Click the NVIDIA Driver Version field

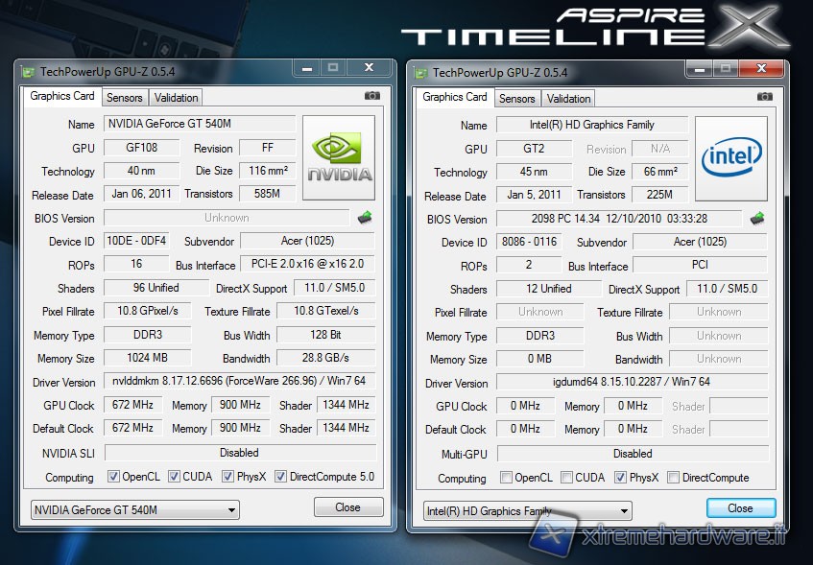(x=239, y=382)
